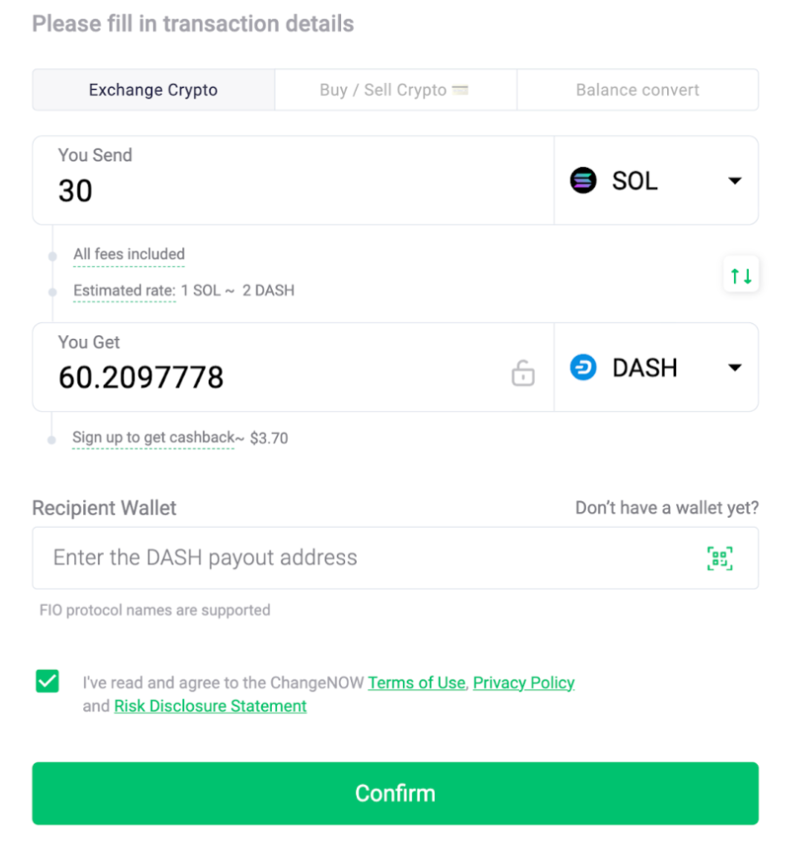Screen dimensions: 792x844
Task: Switch to the Buy / Sell Crypto tab
Action: 395,89
